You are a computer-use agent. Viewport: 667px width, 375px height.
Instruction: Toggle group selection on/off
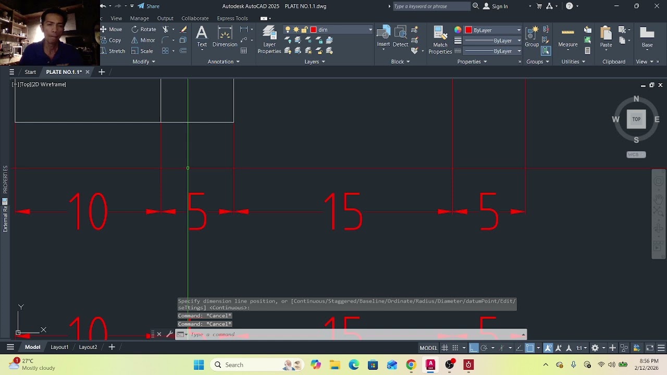(546, 51)
